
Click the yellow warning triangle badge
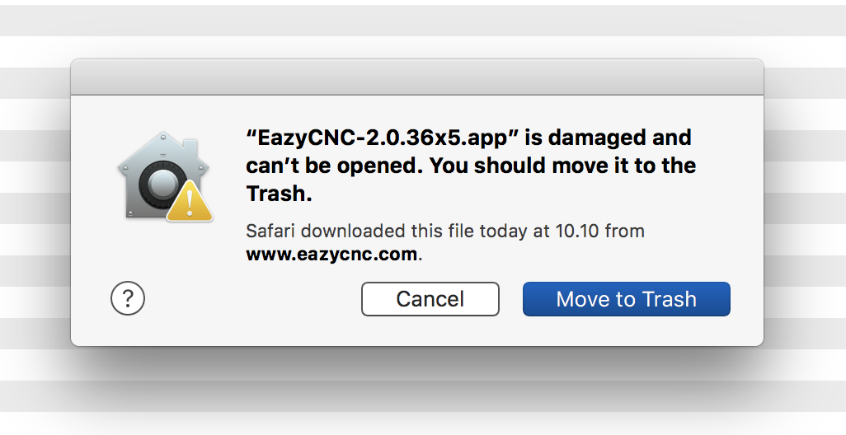(x=190, y=202)
